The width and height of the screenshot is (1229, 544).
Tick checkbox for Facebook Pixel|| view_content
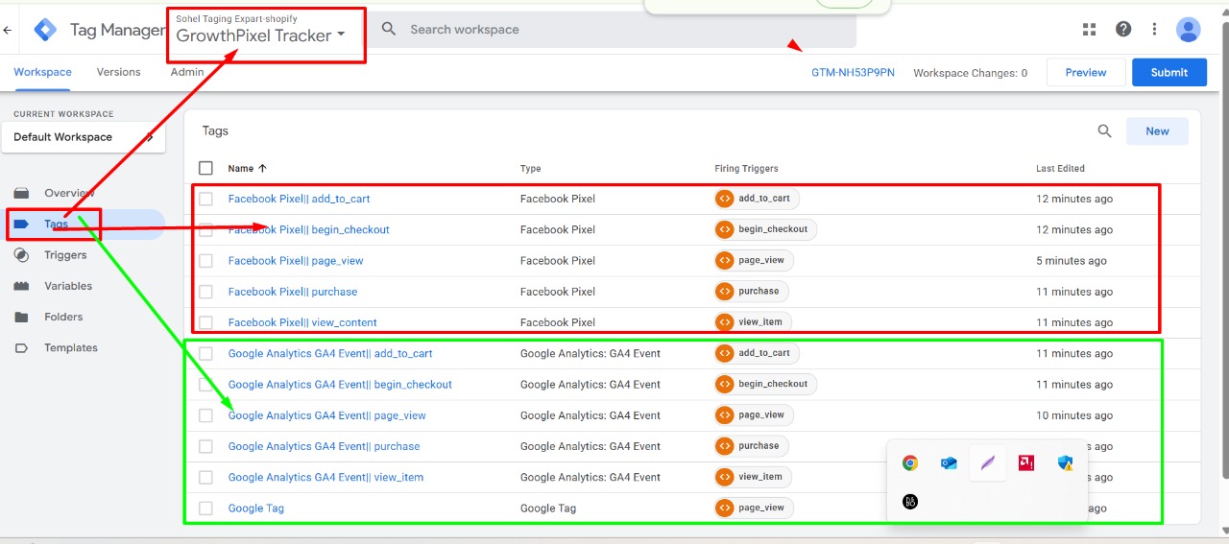[205, 322]
